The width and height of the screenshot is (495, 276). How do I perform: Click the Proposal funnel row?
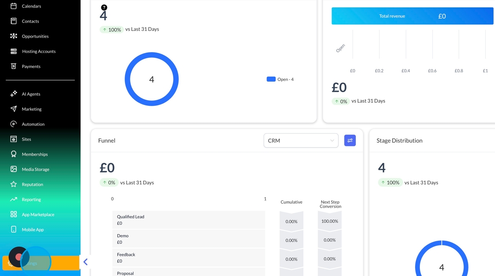[x=188, y=272]
